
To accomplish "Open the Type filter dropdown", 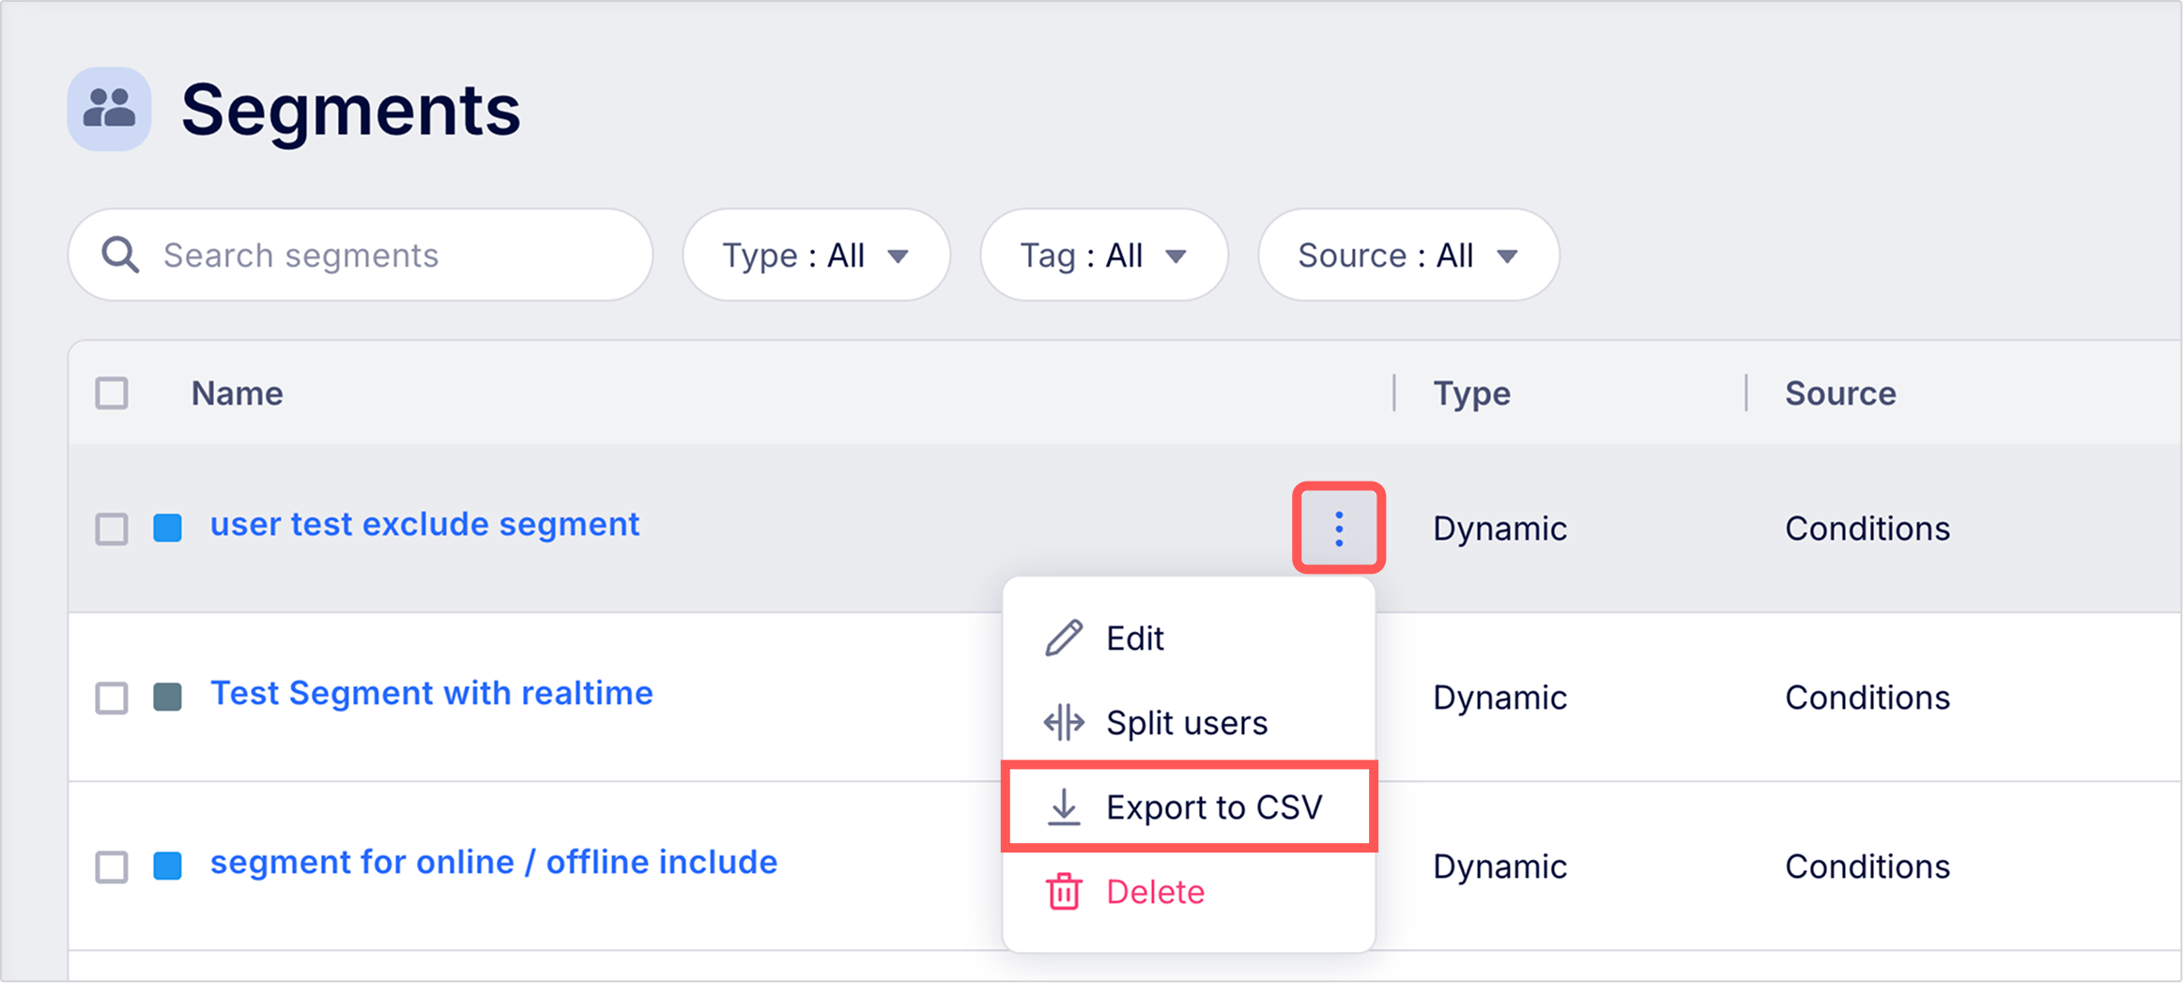I will [x=815, y=255].
